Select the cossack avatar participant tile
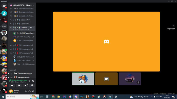 83,79
